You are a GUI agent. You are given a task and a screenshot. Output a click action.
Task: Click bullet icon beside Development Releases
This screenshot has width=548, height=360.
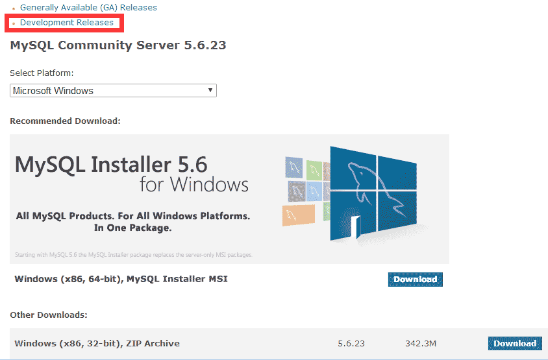14,23
